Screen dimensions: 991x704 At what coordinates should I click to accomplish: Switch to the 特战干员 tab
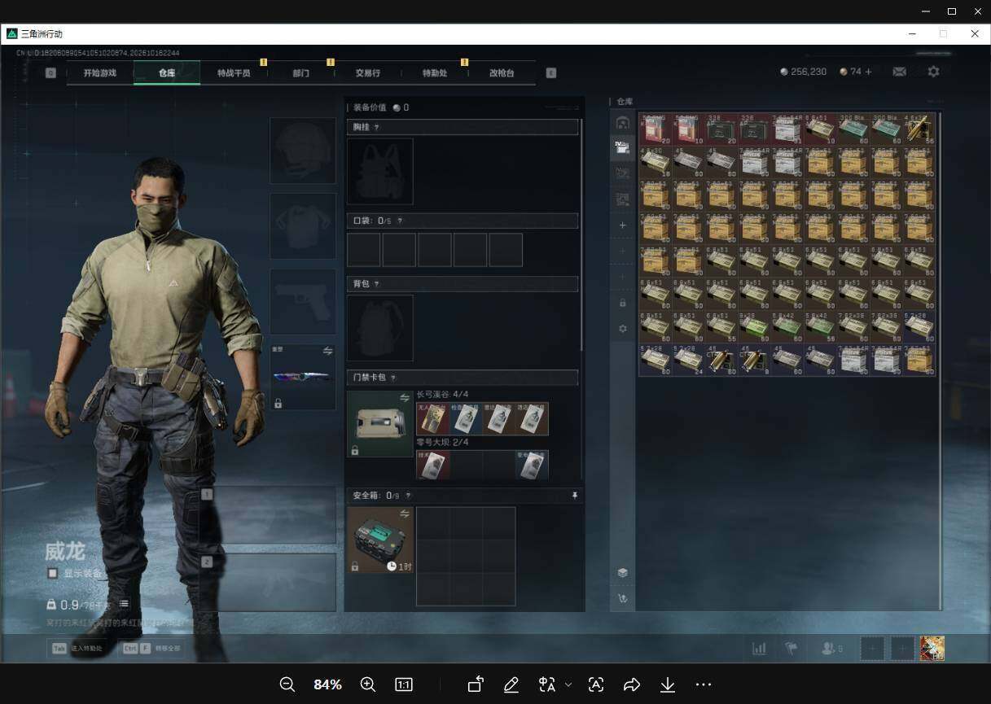tap(234, 73)
